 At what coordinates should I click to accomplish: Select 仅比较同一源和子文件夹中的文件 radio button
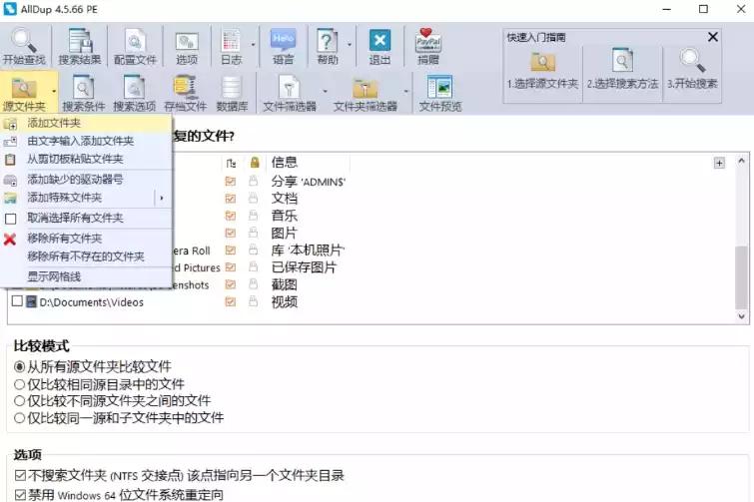tap(19, 418)
